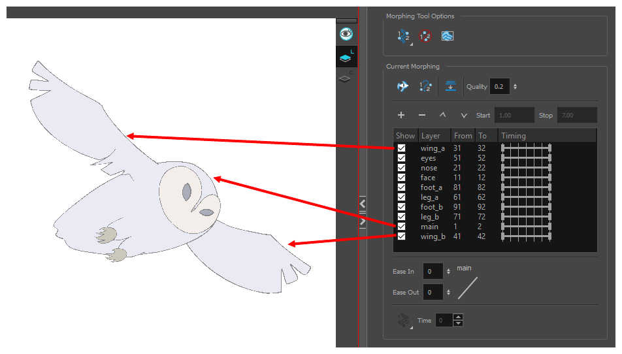
Task: Expand panel with right chevron
Action: coord(363,221)
